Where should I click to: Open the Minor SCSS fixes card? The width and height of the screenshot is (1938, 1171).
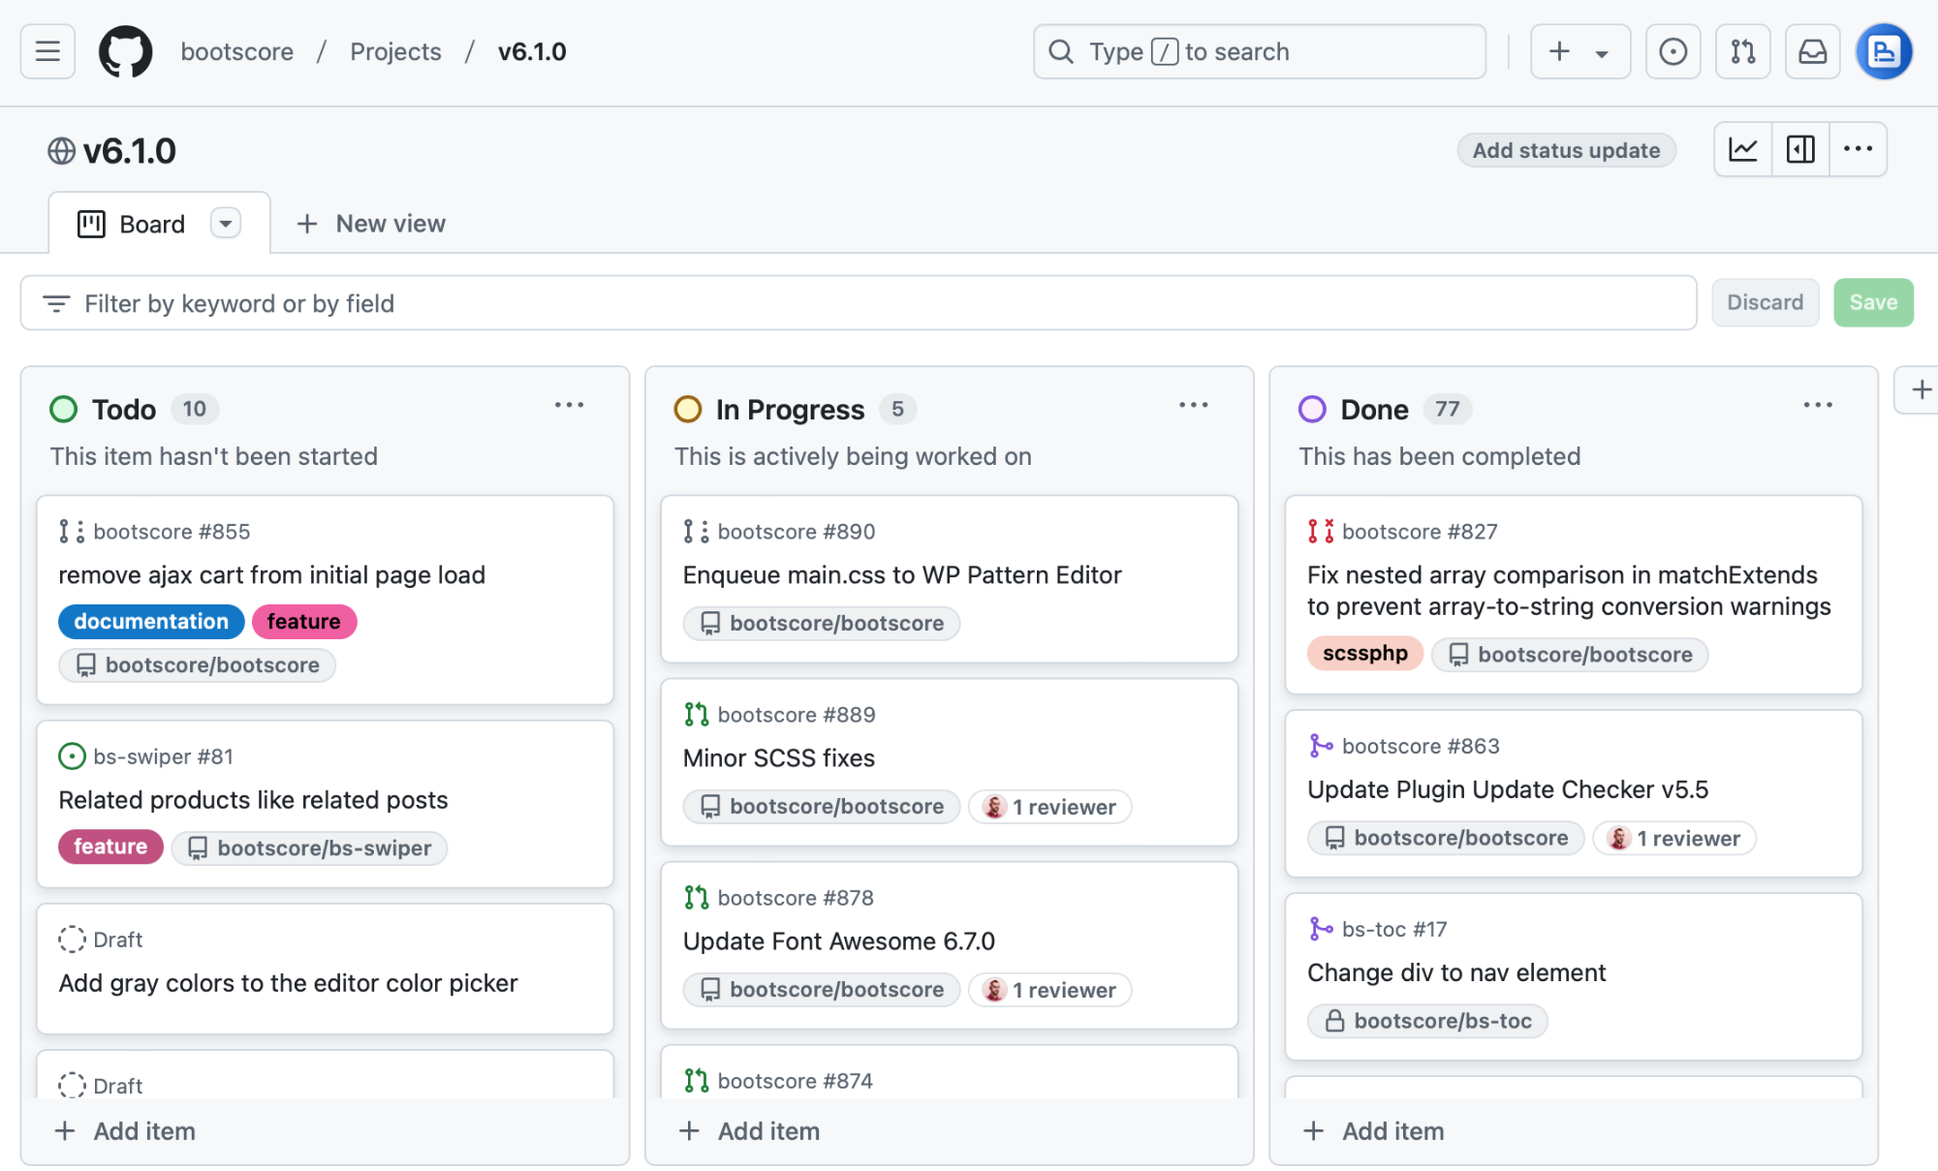[x=779, y=757]
